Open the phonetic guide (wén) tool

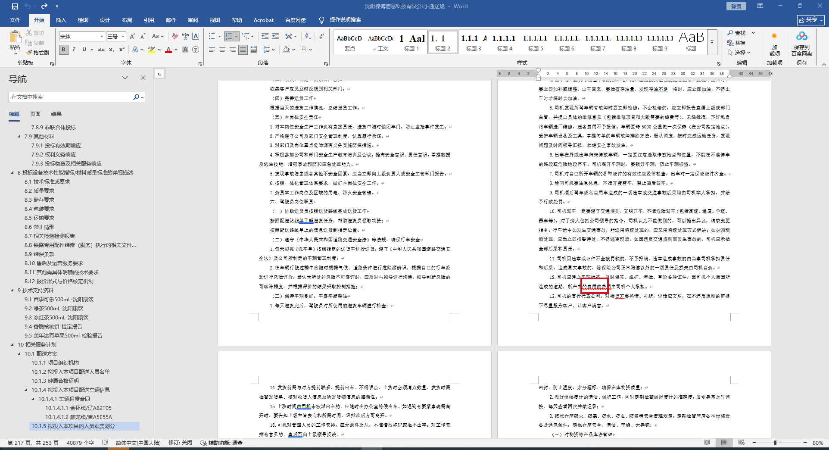185,37
